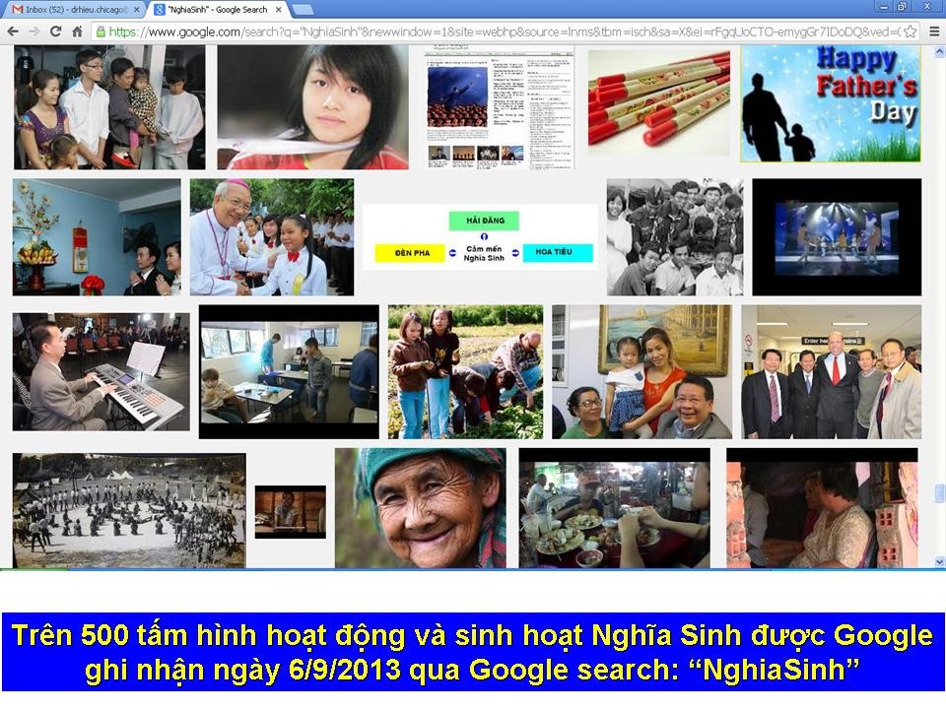Click the address bar URL field
Image resolution: width=946 pixels, height=709 pixels.
click(x=493, y=32)
